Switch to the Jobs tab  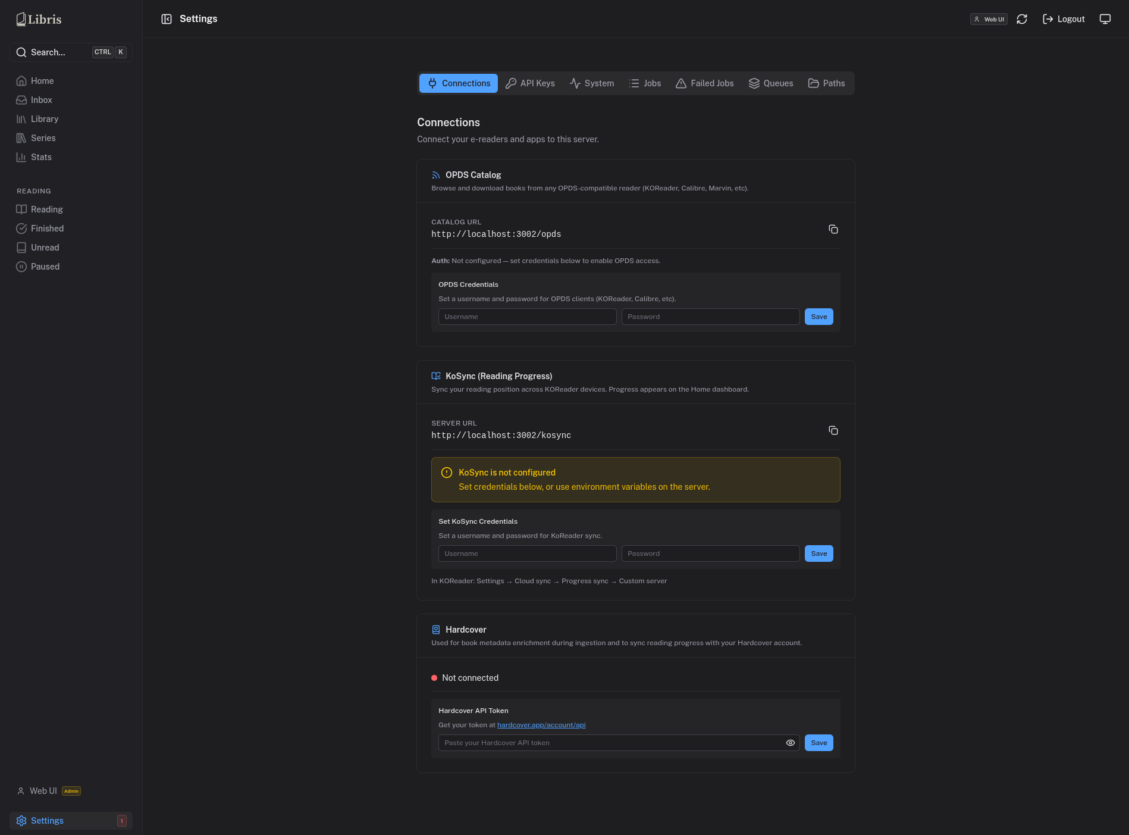[645, 83]
